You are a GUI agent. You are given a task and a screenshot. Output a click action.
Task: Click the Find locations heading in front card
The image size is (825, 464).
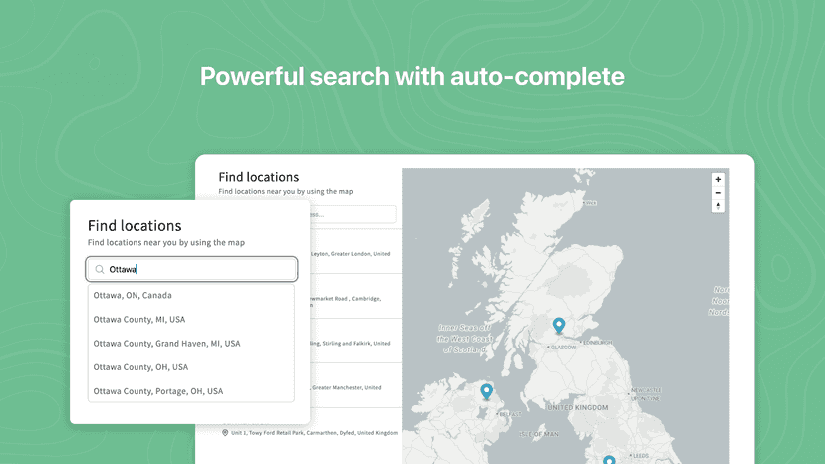click(x=135, y=226)
